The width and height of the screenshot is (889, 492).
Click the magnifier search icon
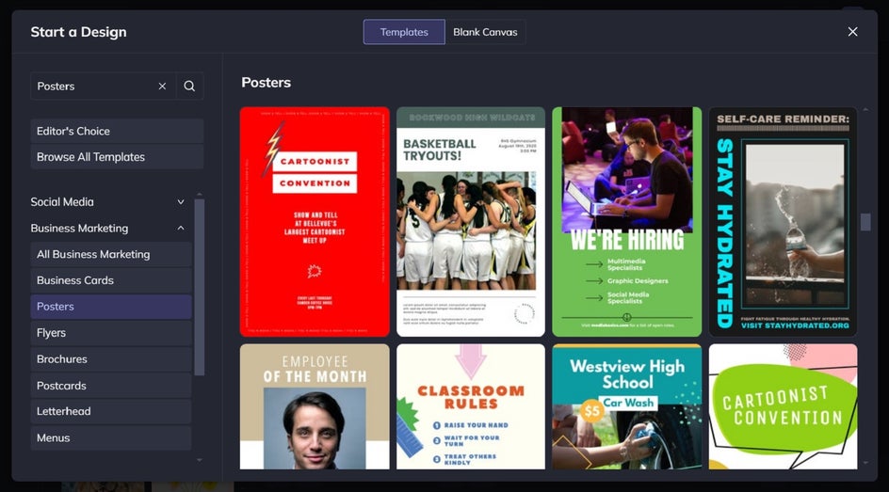(x=189, y=86)
